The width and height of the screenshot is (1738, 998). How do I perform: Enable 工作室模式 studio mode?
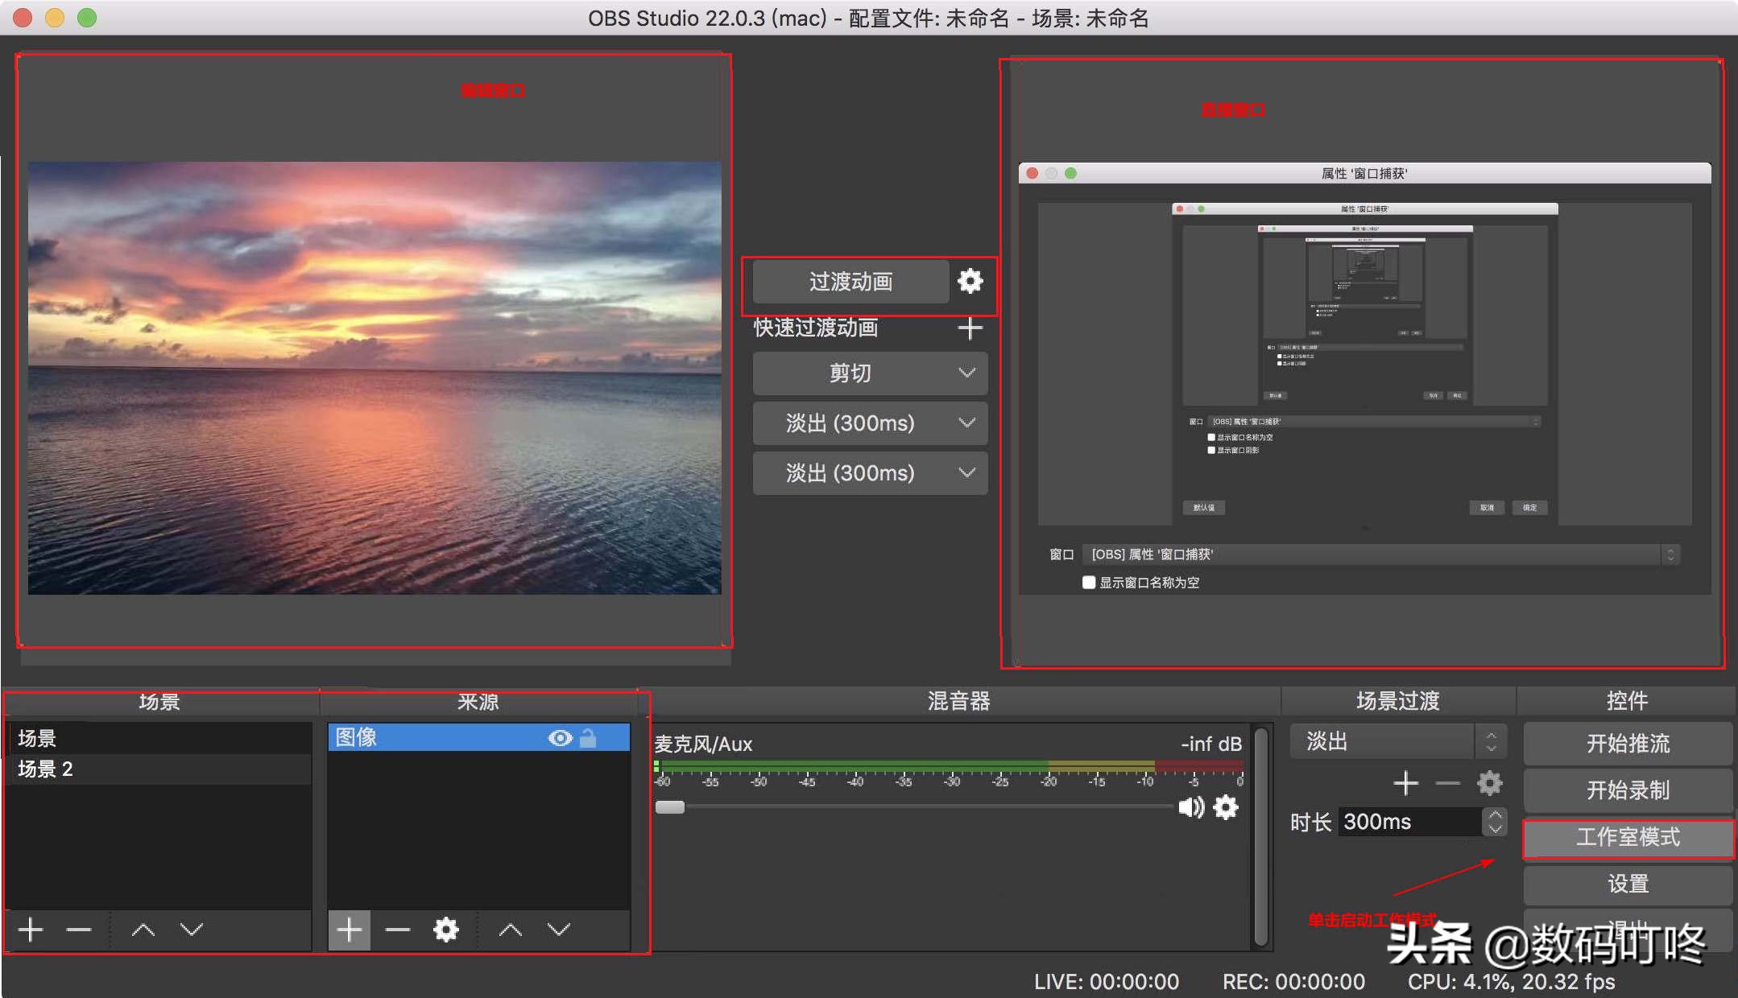(x=1627, y=838)
